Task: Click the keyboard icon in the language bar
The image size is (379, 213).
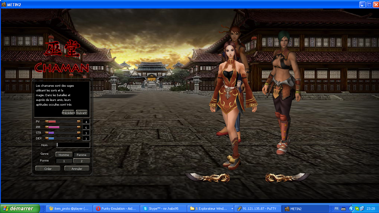Action: [x=343, y=209]
